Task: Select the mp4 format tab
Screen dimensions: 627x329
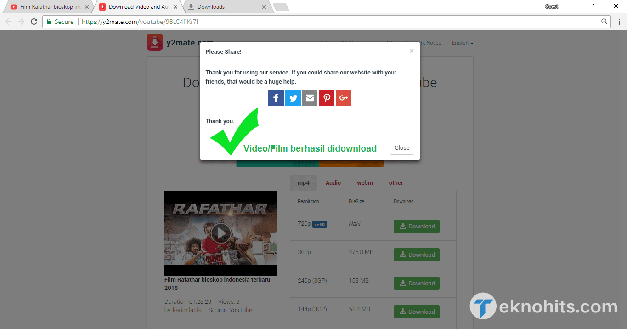Action: [304, 182]
